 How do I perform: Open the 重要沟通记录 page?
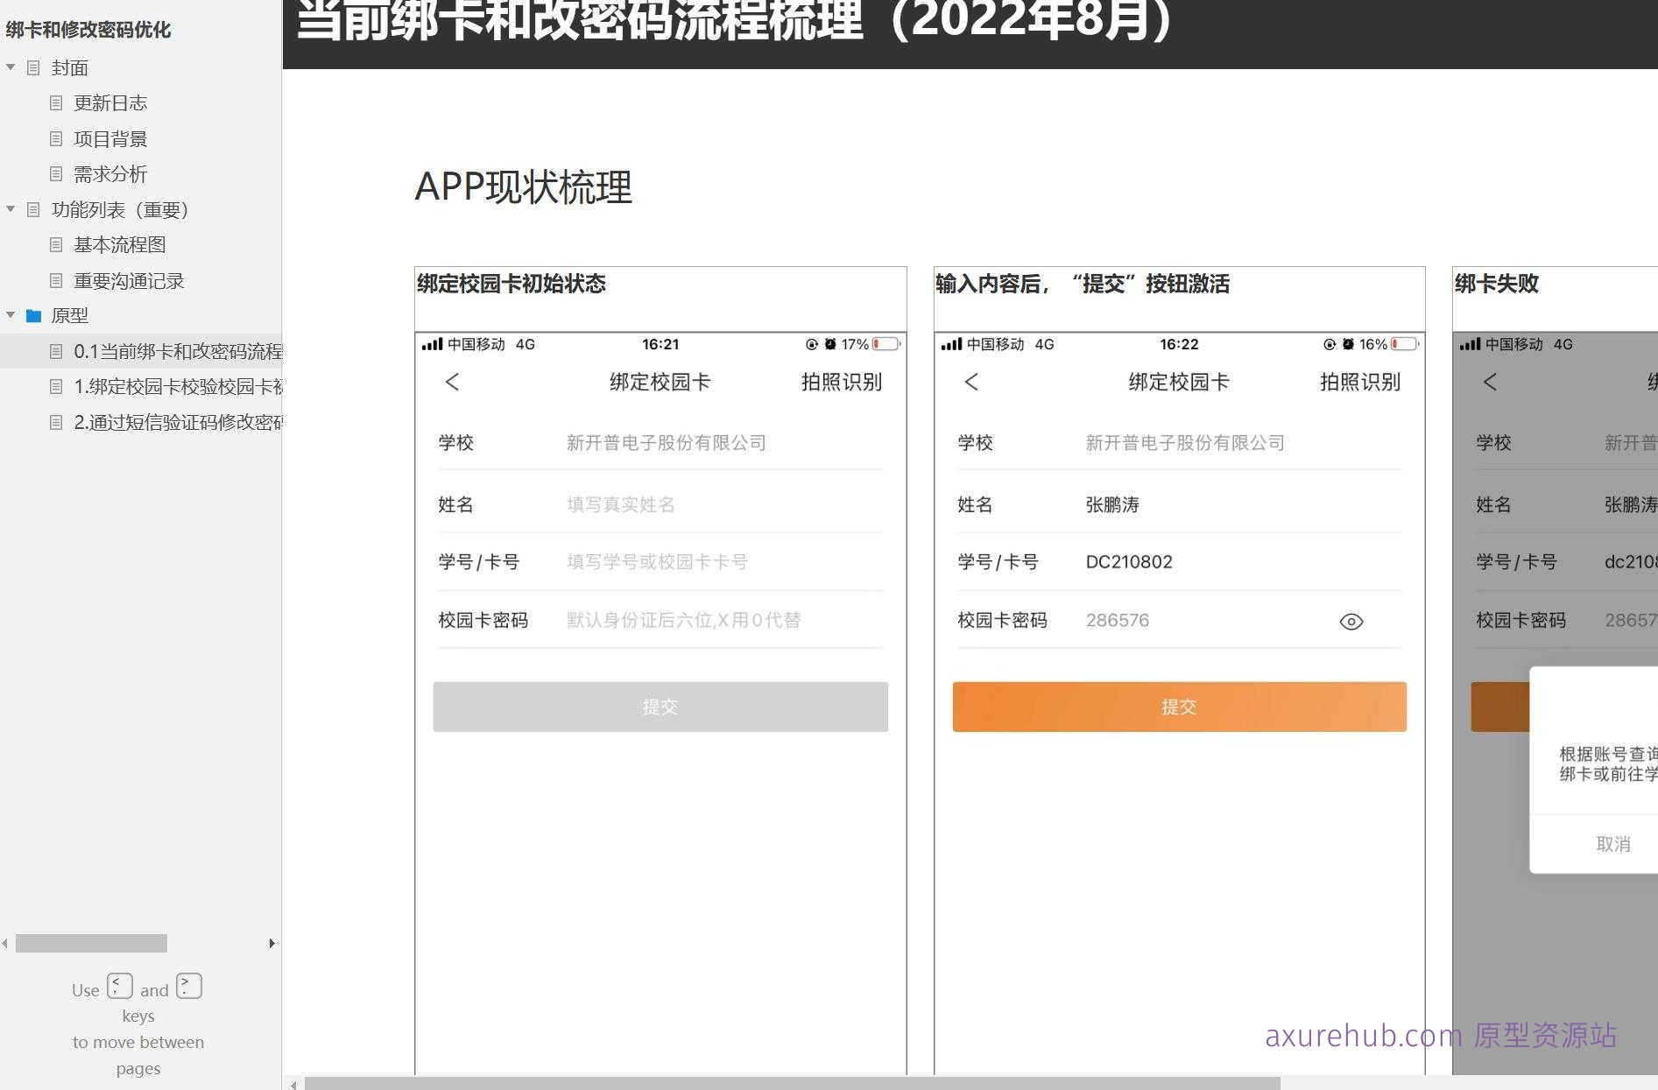pos(129,281)
